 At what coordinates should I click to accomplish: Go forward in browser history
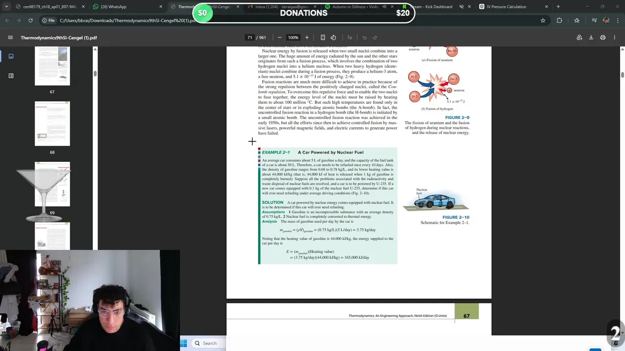click(19, 20)
